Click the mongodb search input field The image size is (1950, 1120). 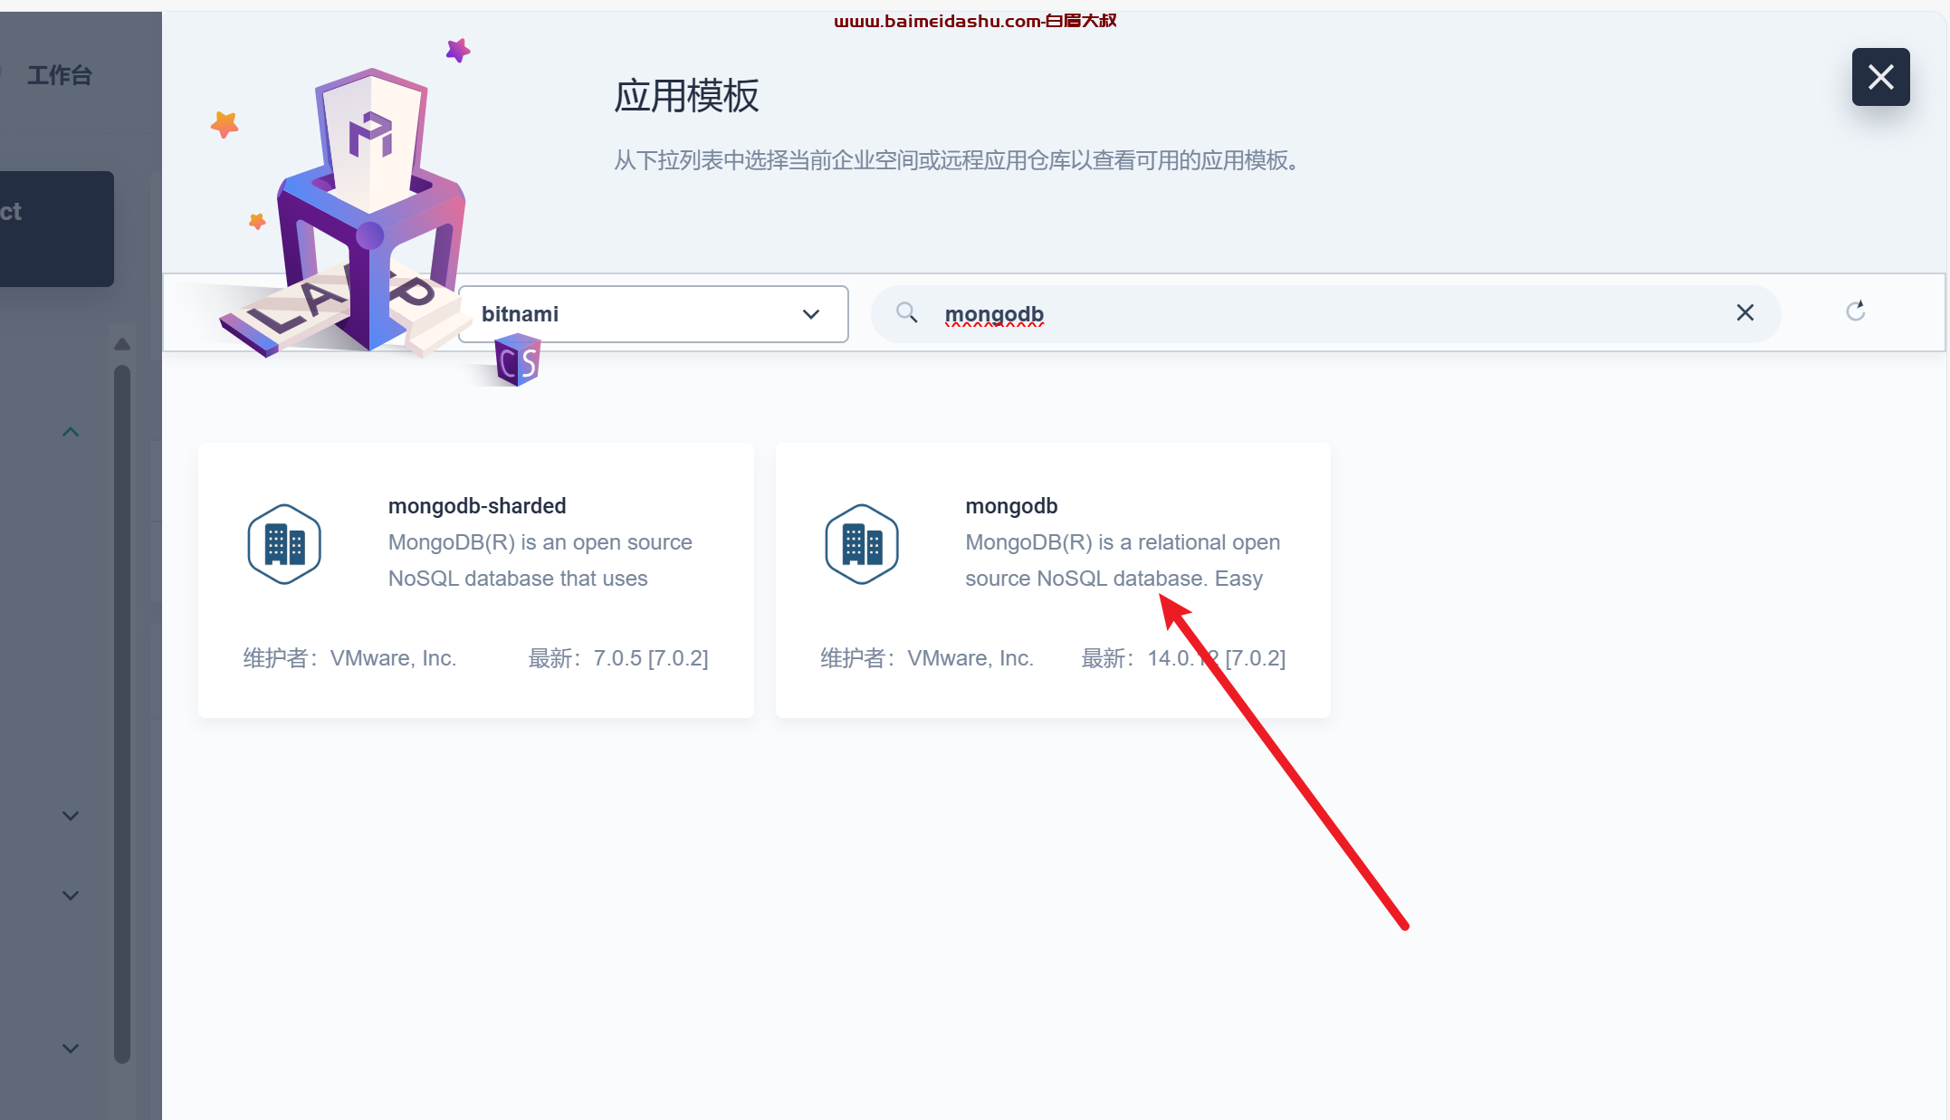pyautogui.click(x=1325, y=313)
